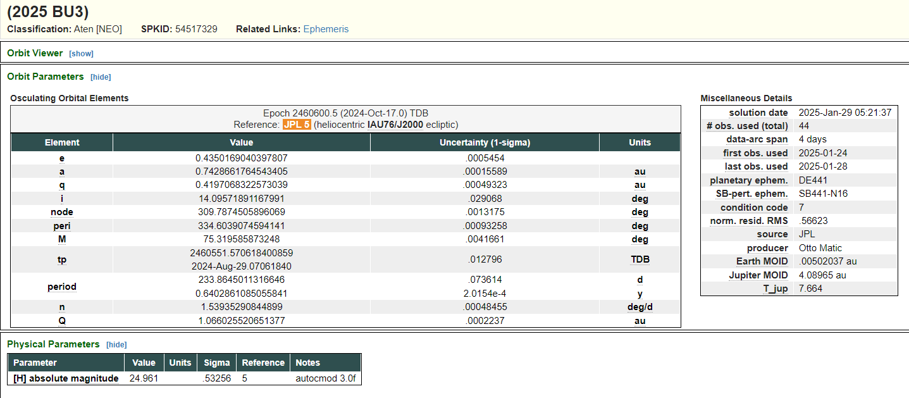The image size is (909, 398).
Task: Click the Reference column header
Action: [x=263, y=363]
